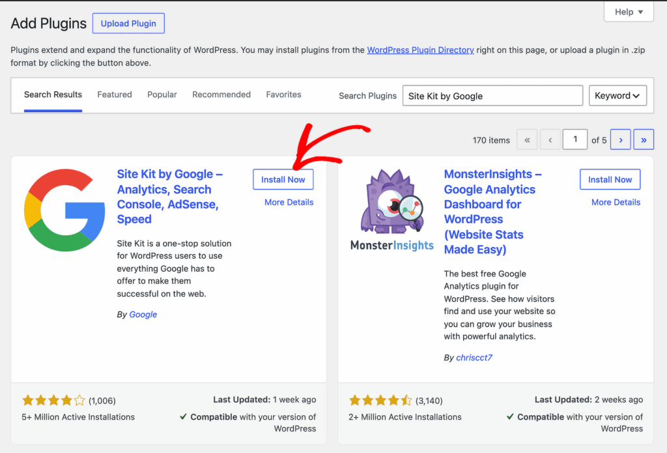Switch to Featured tab
This screenshot has height=453, width=667.
click(115, 95)
